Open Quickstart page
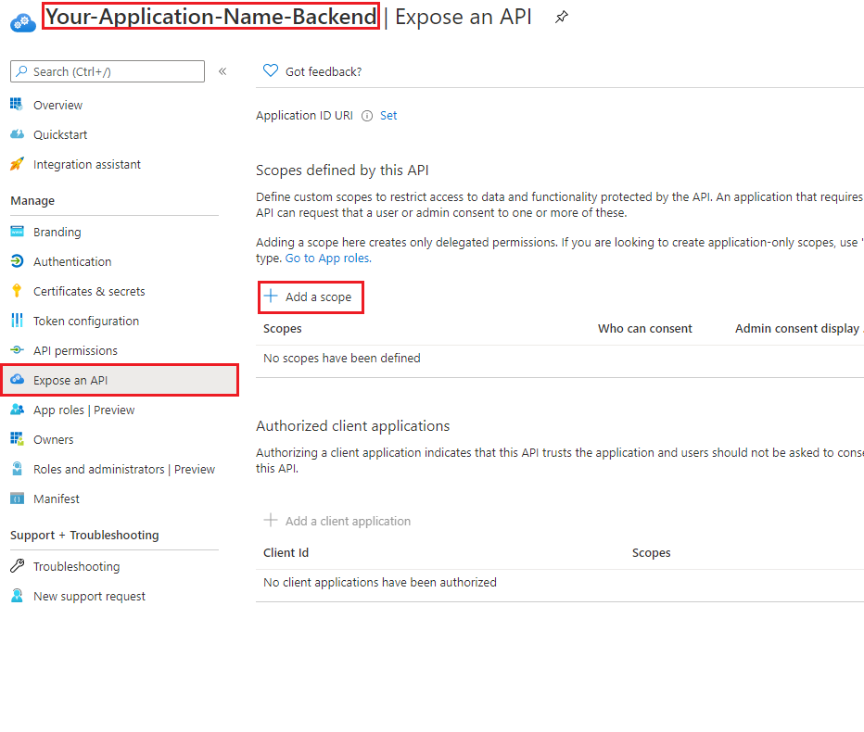Viewport: 864px width, 732px height. [x=60, y=135]
